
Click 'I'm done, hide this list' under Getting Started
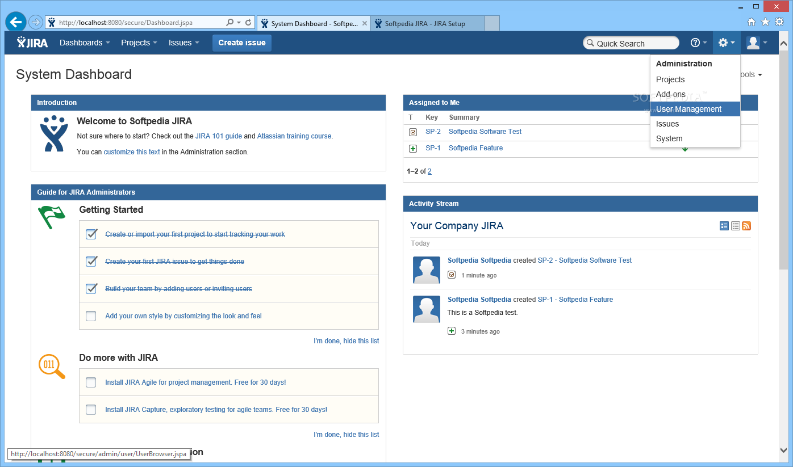coord(347,341)
